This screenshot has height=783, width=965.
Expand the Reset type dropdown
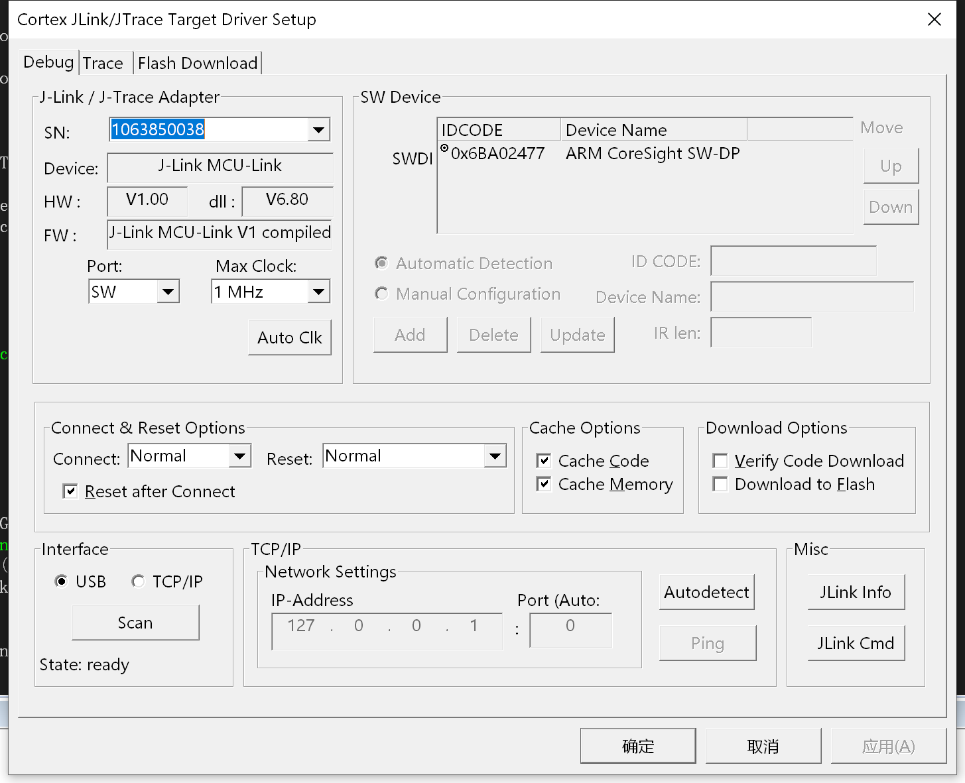[495, 456]
